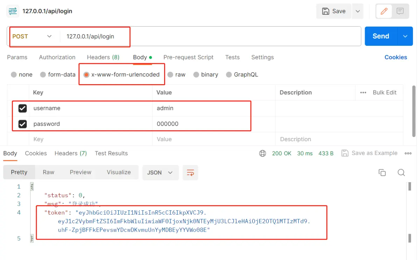The height and width of the screenshot is (260, 420).
Task: Uncheck the password row checkbox
Action: click(x=22, y=124)
